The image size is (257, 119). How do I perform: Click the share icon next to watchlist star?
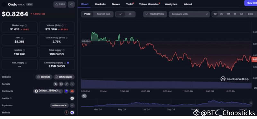[x=71, y=4]
